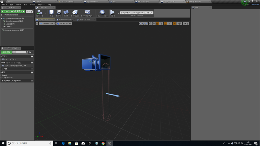Open Chrome from the taskbar
Screen dimensions: 260x146
[x=103, y=143]
